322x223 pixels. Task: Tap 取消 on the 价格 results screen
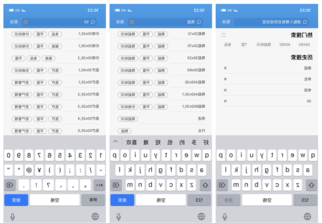[x=14, y=22]
